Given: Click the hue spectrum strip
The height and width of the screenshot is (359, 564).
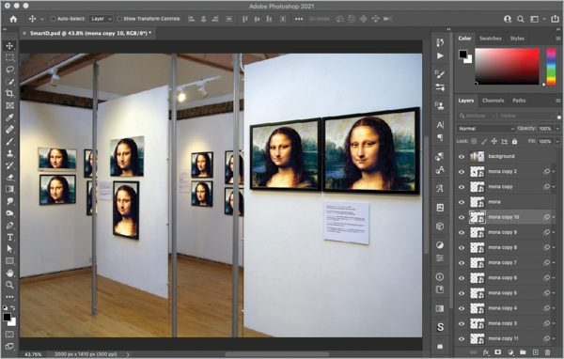Looking at the screenshot, I should click(551, 66).
